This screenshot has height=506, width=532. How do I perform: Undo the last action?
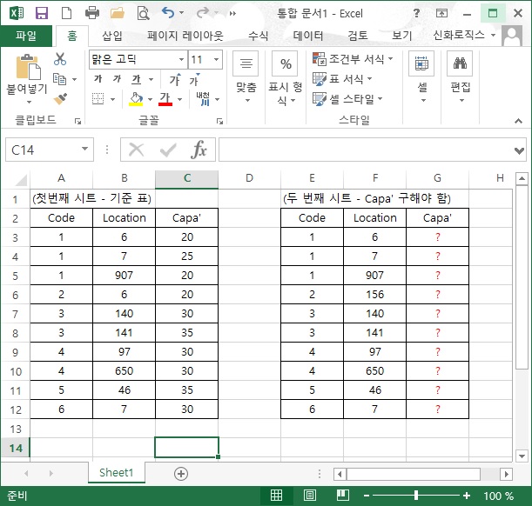tap(168, 13)
